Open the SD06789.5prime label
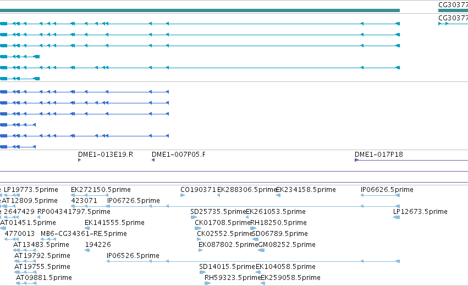Image resolution: width=468 pixels, height=286 pixels. click(x=280, y=234)
